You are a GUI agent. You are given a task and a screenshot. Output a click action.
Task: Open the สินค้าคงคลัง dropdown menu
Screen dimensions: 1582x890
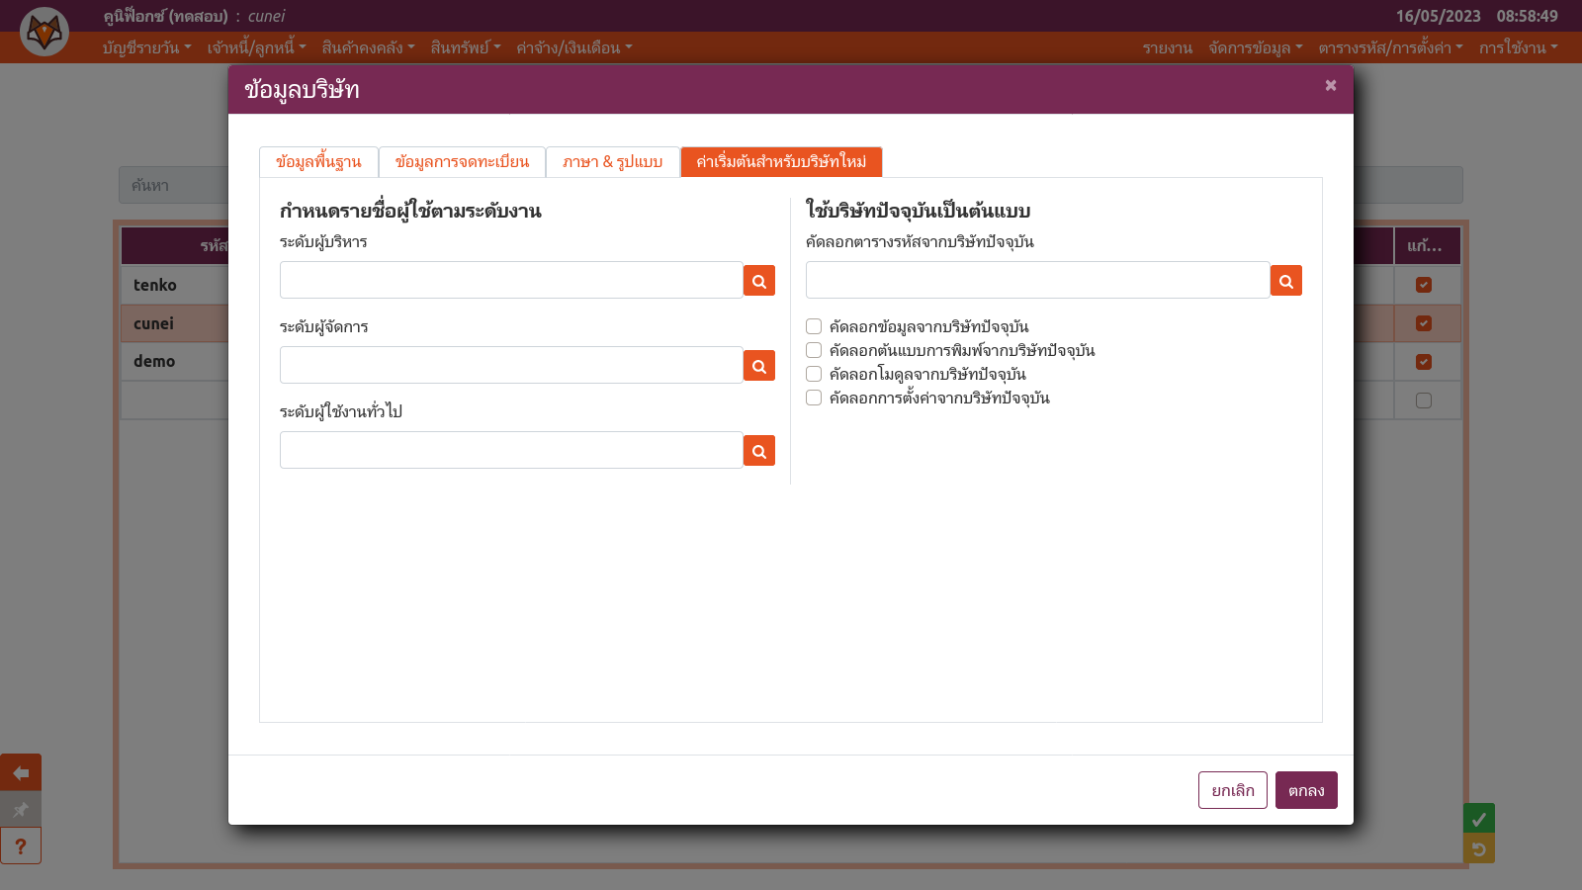point(368,47)
